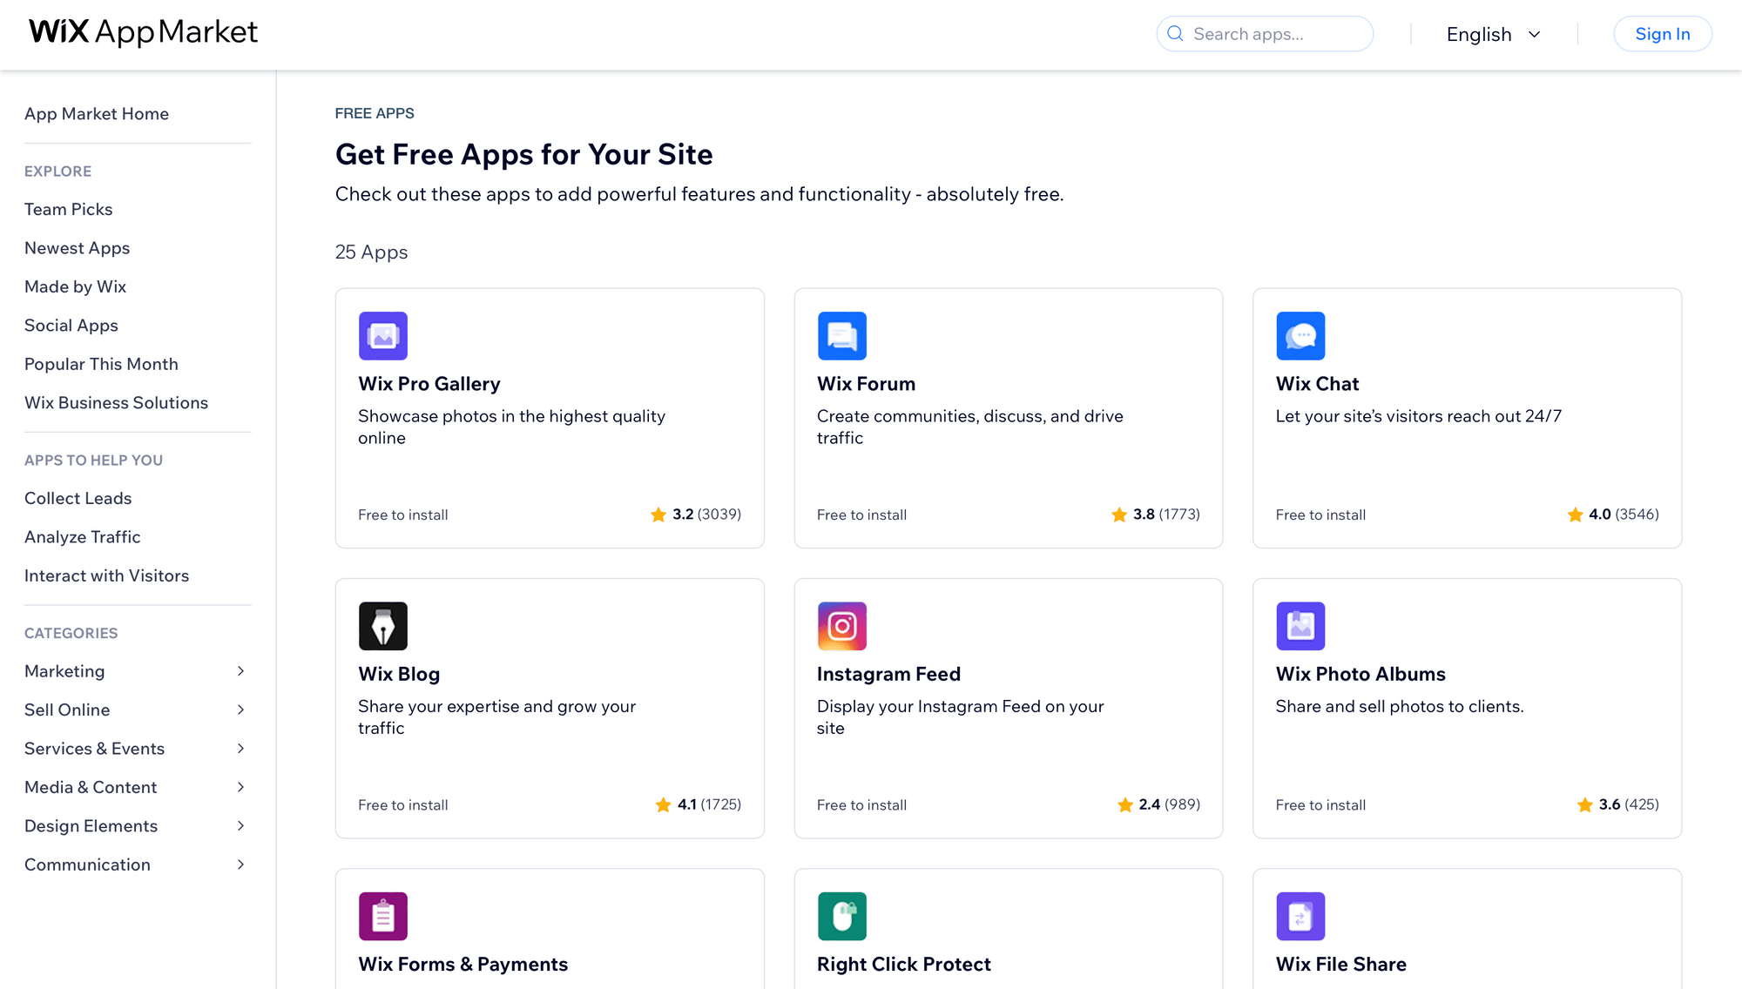Select Collect Leads

coord(78,499)
